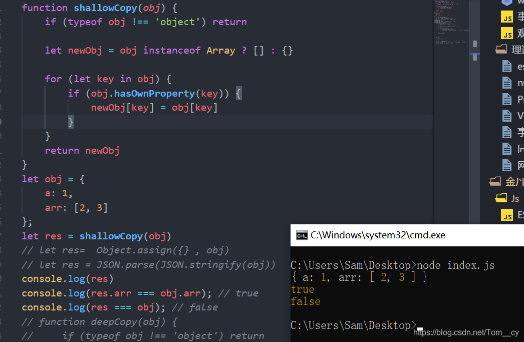Click the document icon beside '同'
The width and height of the screenshot is (524, 342).
point(507,149)
